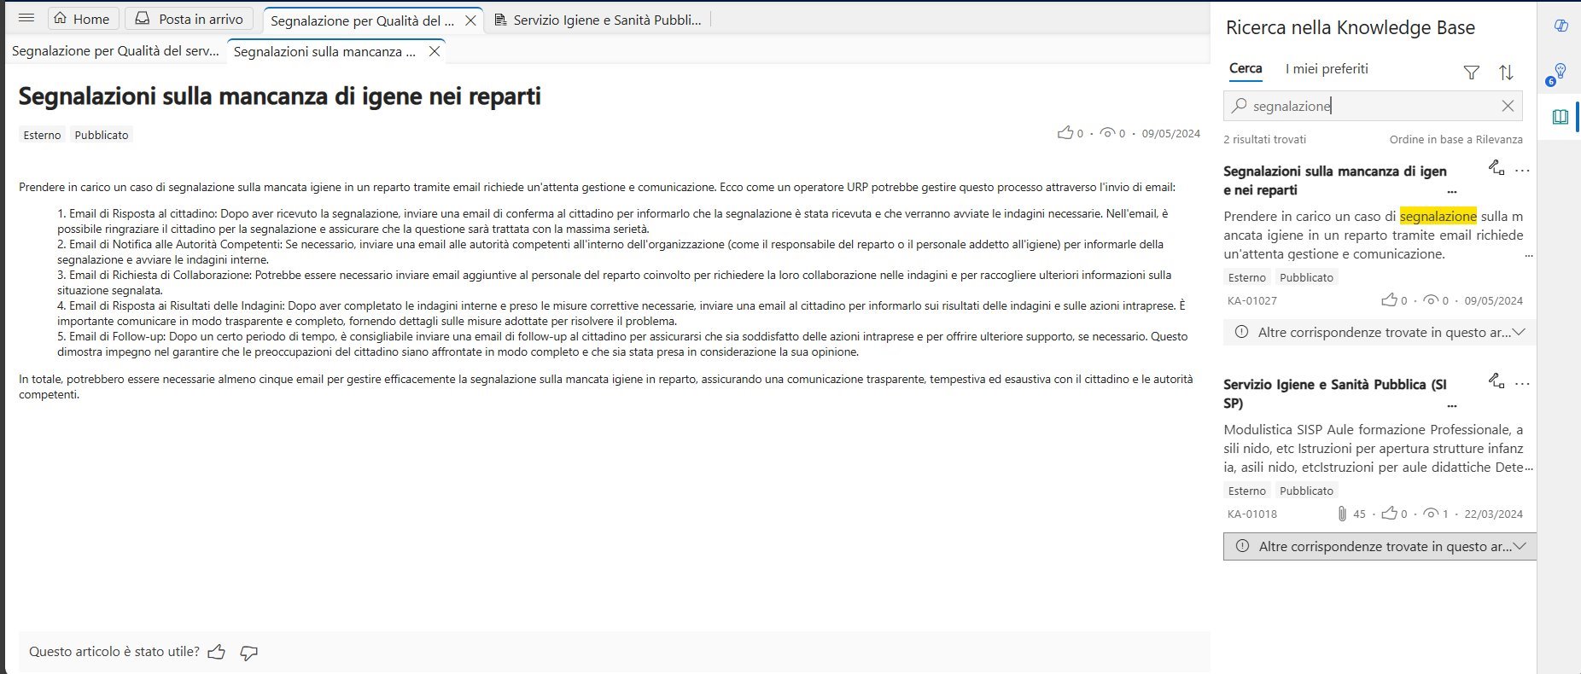The height and width of the screenshot is (674, 1581).
Task: Open the sort order options
Action: pos(1506,73)
